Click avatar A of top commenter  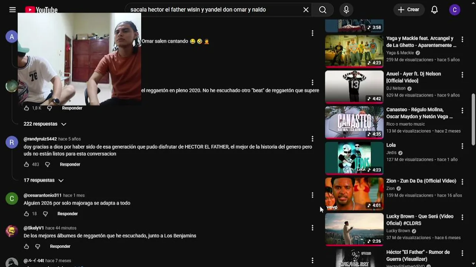pos(12,37)
